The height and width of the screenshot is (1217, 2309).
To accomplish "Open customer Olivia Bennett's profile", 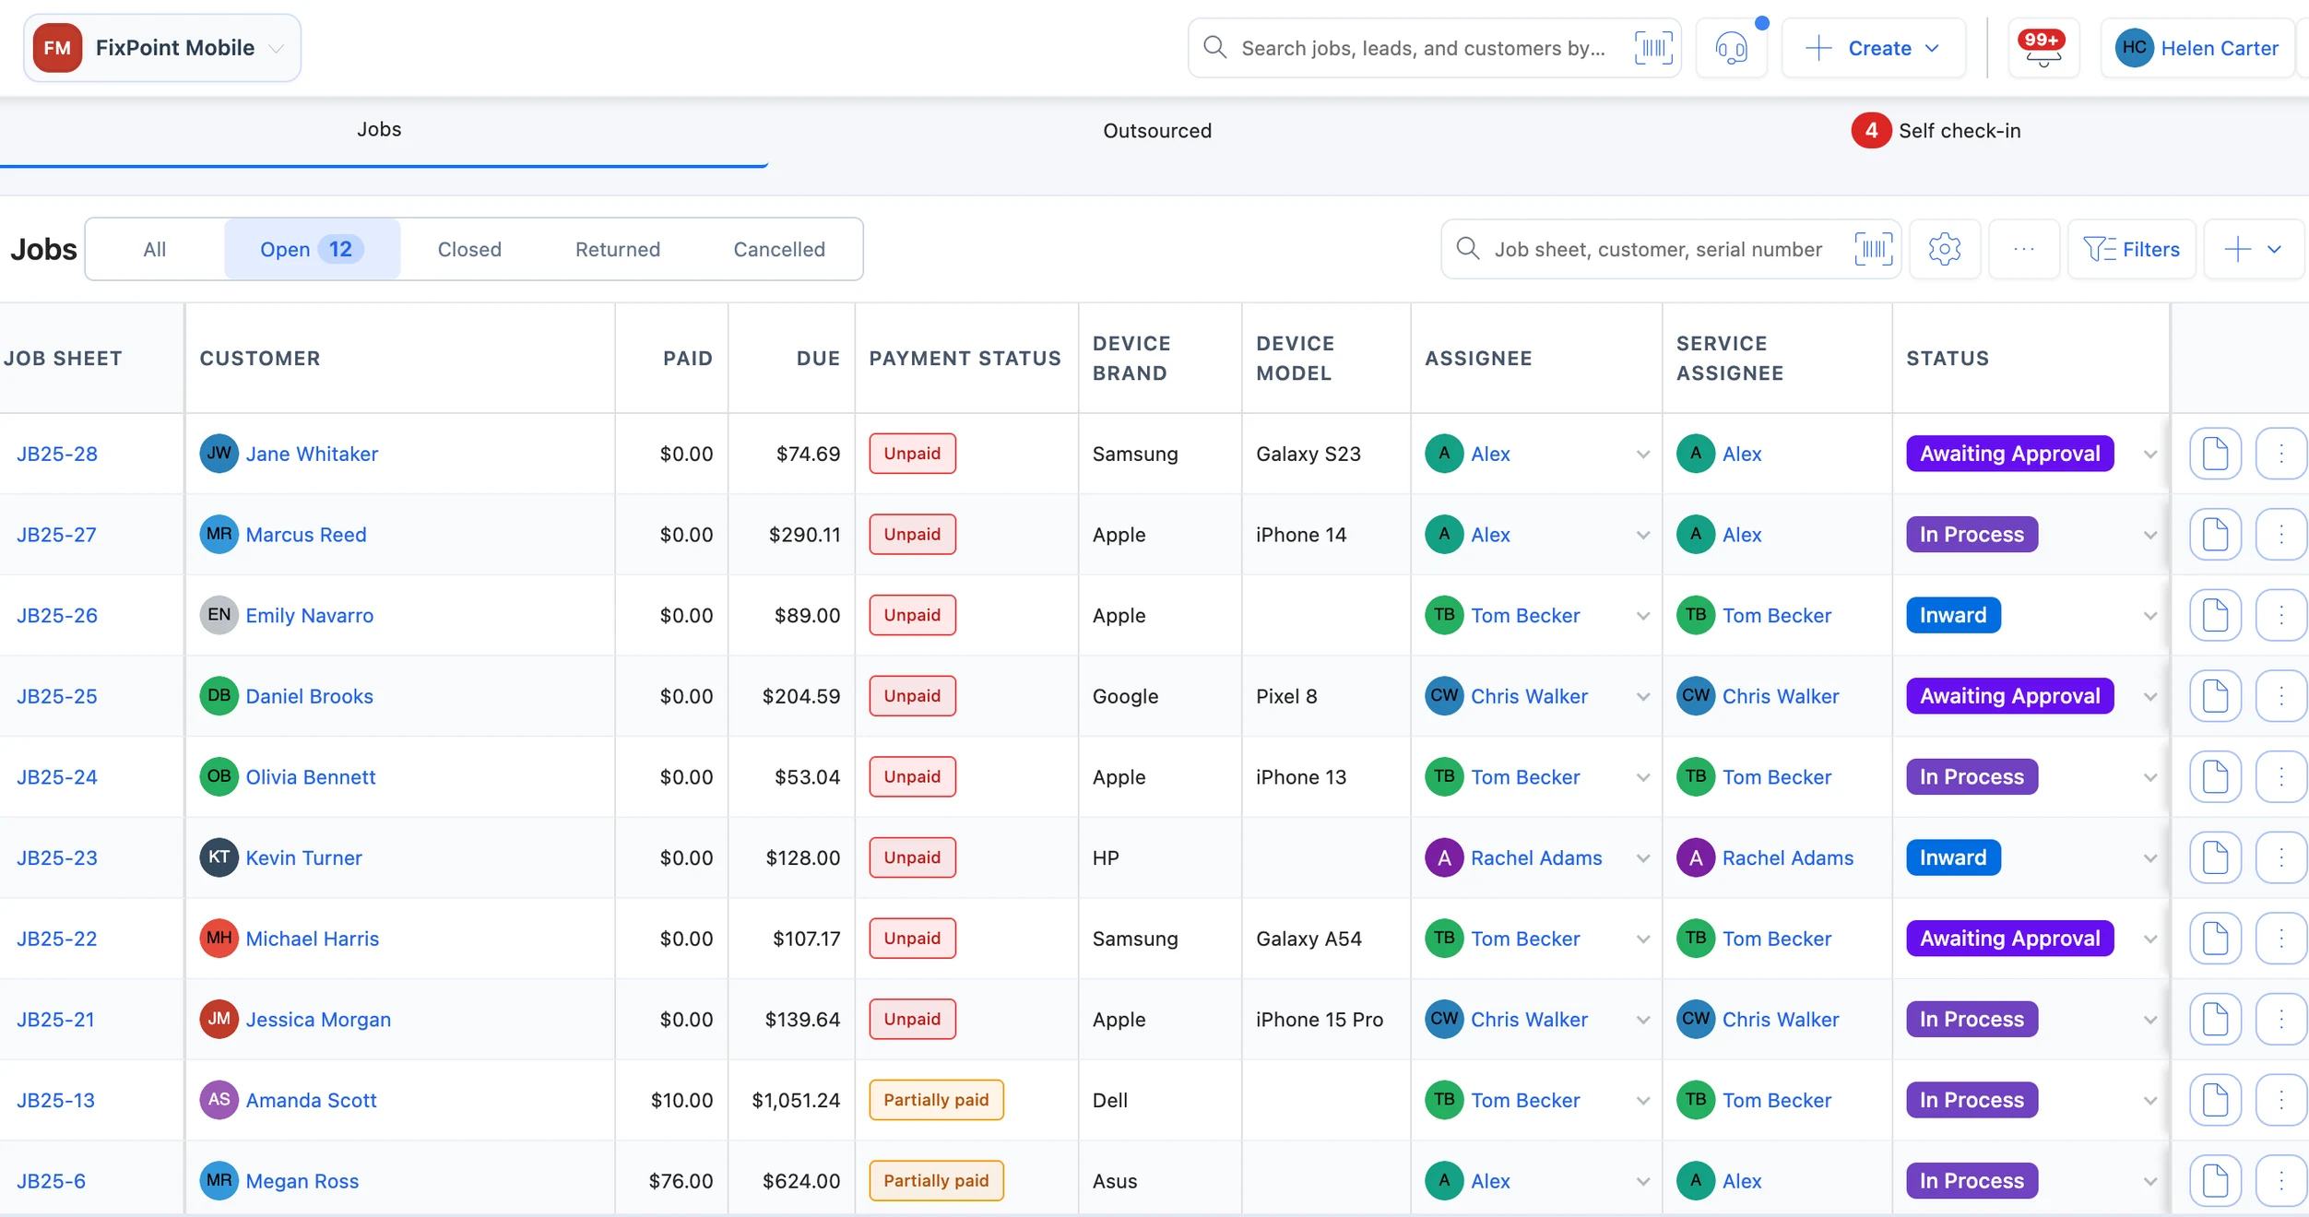I will tap(310, 777).
